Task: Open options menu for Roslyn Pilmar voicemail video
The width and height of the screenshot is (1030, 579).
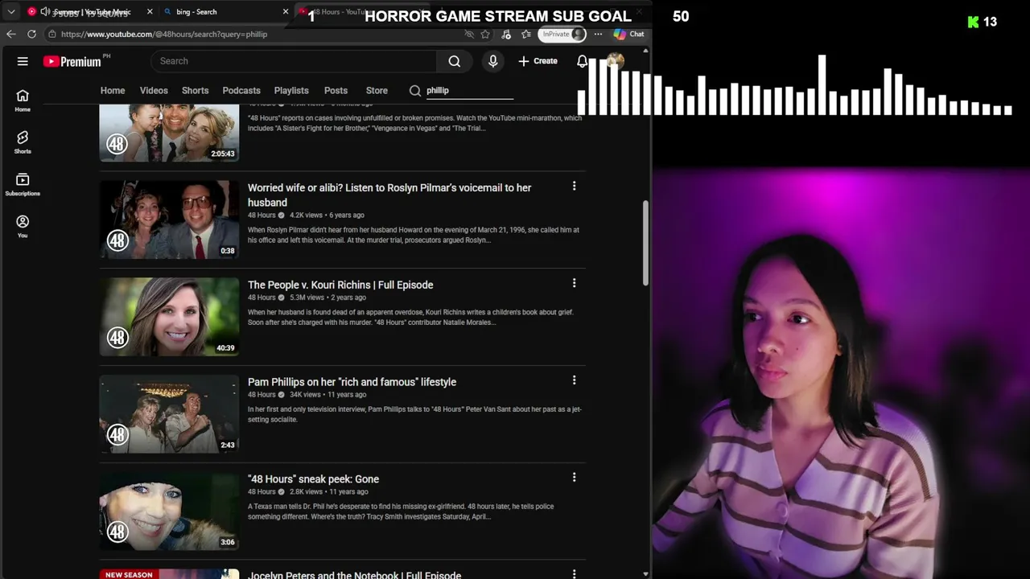Action: (x=574, y=187)
